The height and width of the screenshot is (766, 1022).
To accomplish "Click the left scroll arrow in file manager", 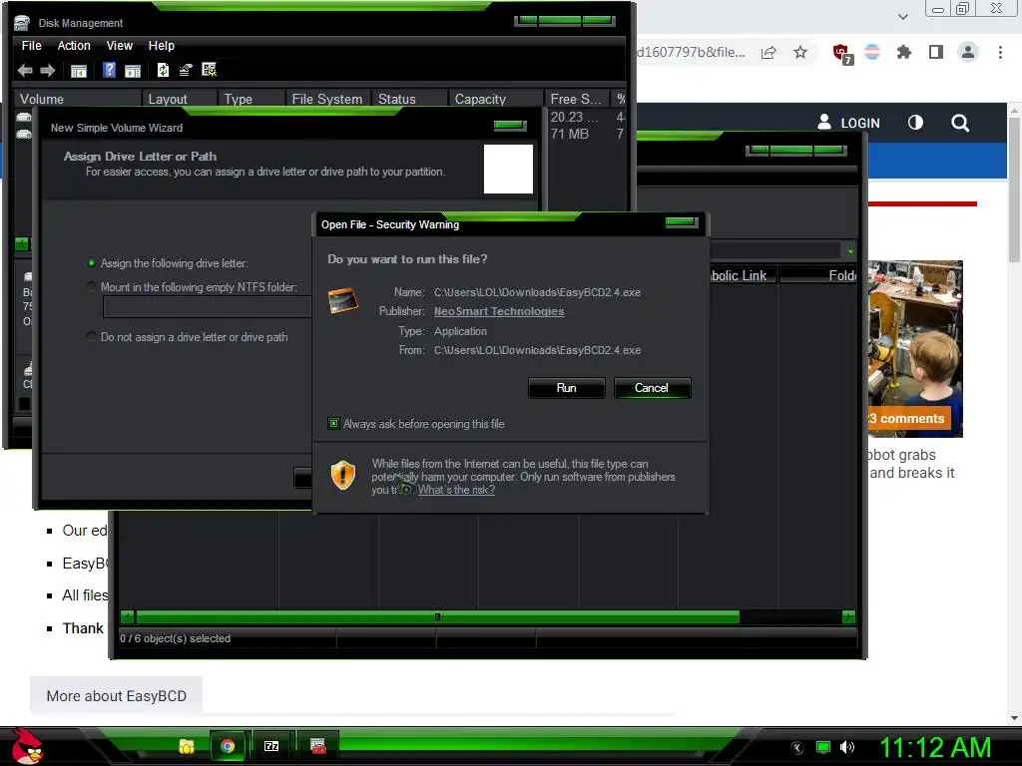I will click(127, 616).
